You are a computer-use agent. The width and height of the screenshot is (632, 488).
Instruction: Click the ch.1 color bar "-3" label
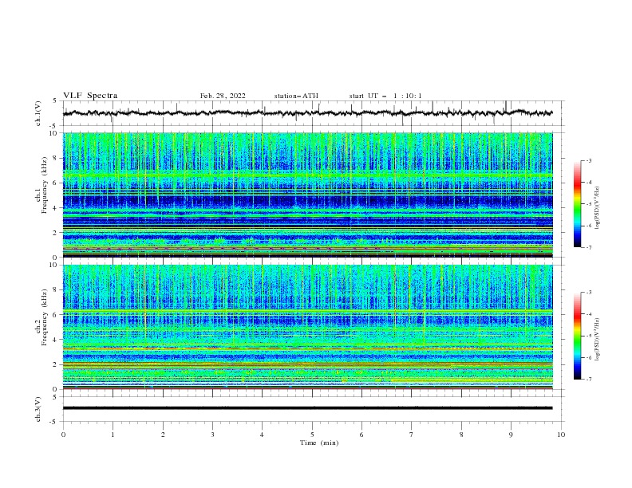click(588, 160)
